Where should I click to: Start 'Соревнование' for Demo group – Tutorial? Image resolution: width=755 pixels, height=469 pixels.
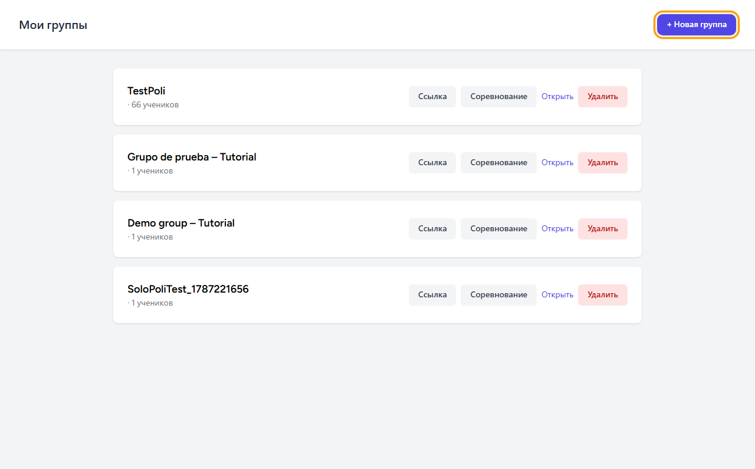(498, 229)
